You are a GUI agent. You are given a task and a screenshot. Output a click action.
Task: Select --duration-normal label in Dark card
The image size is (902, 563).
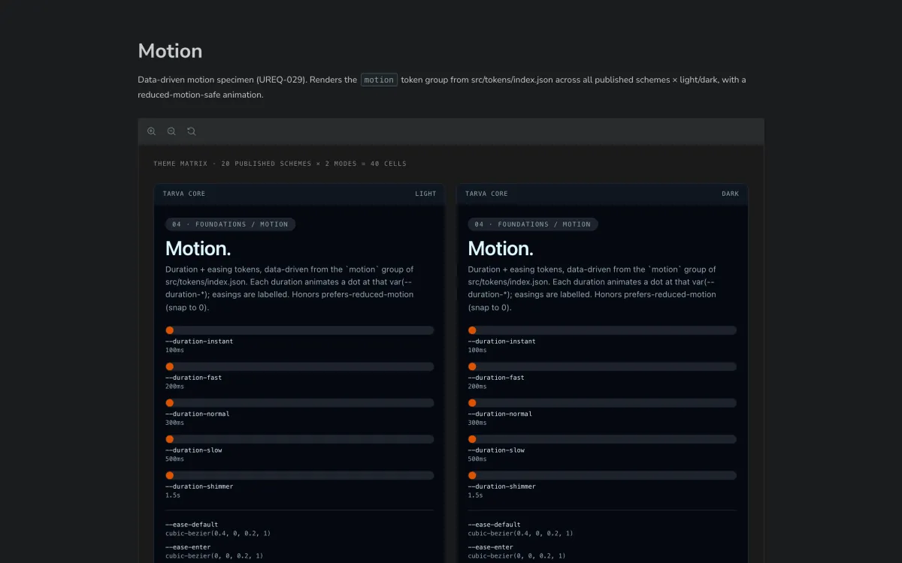pos(500,414)
